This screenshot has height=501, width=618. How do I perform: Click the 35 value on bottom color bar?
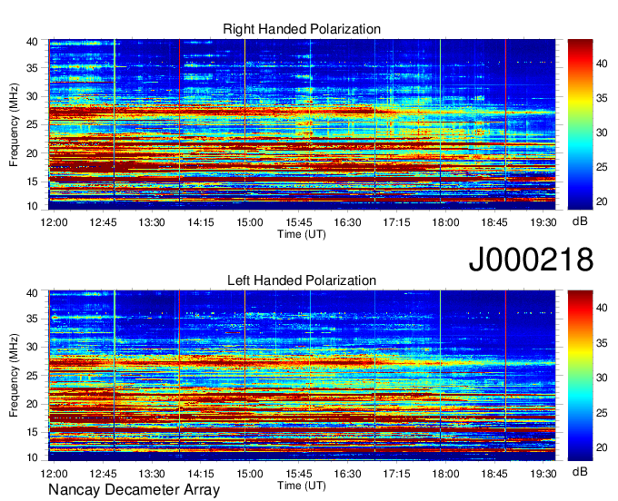coord(602,343)
